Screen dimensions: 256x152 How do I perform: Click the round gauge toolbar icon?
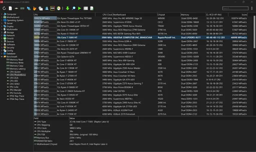(58, 8)
